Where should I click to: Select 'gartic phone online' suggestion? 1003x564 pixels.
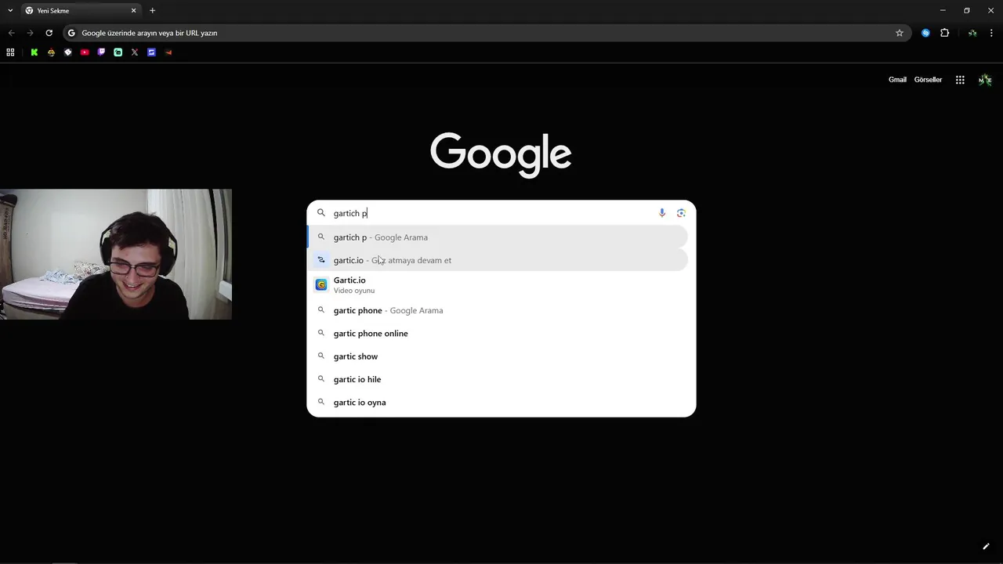pyautogui.click(x=498, y=334)
